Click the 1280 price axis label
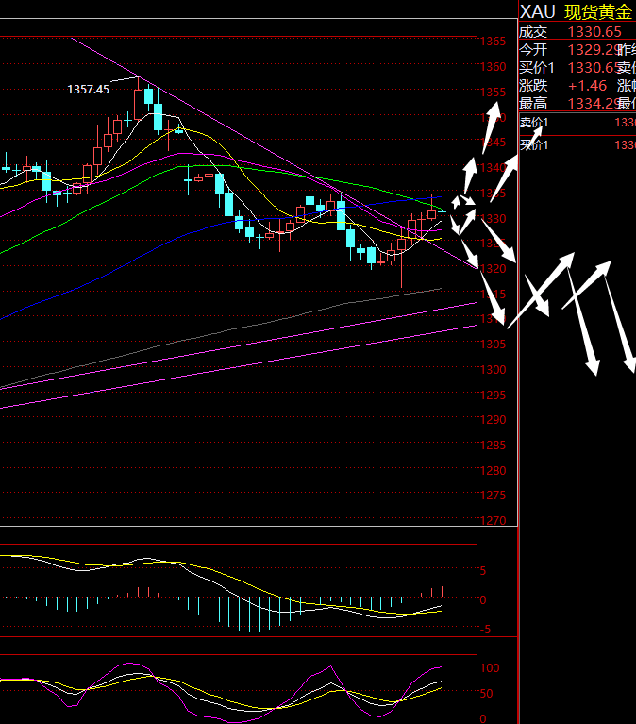The height and width of the screenshot is (724, 636). [x=493, y=471]
